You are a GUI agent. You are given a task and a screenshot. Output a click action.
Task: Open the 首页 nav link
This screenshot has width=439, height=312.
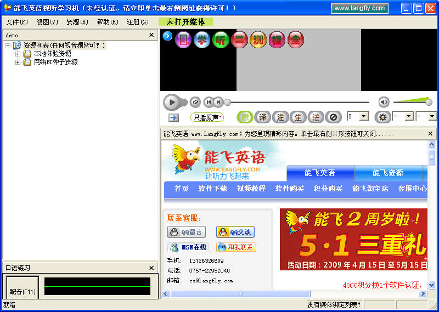pos(182,188)
